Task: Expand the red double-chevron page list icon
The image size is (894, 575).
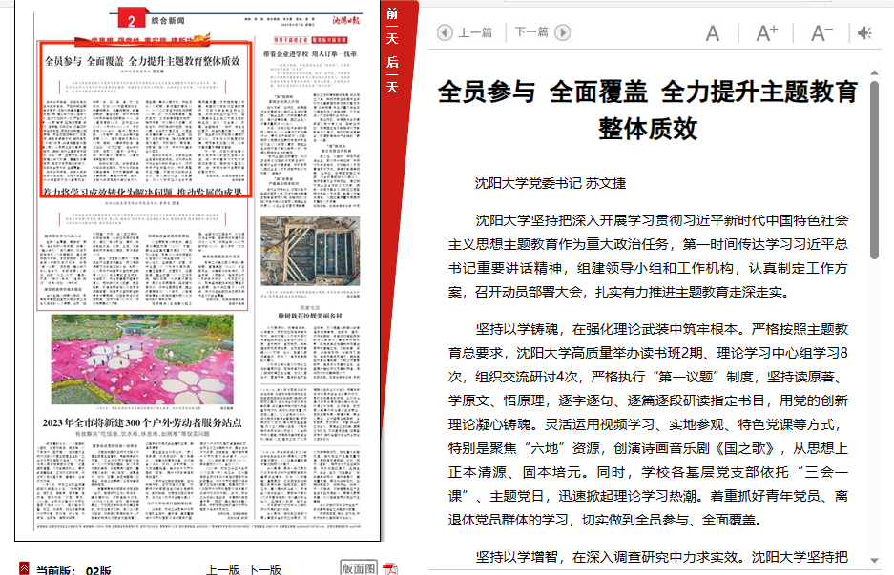Action: (24, 568)
